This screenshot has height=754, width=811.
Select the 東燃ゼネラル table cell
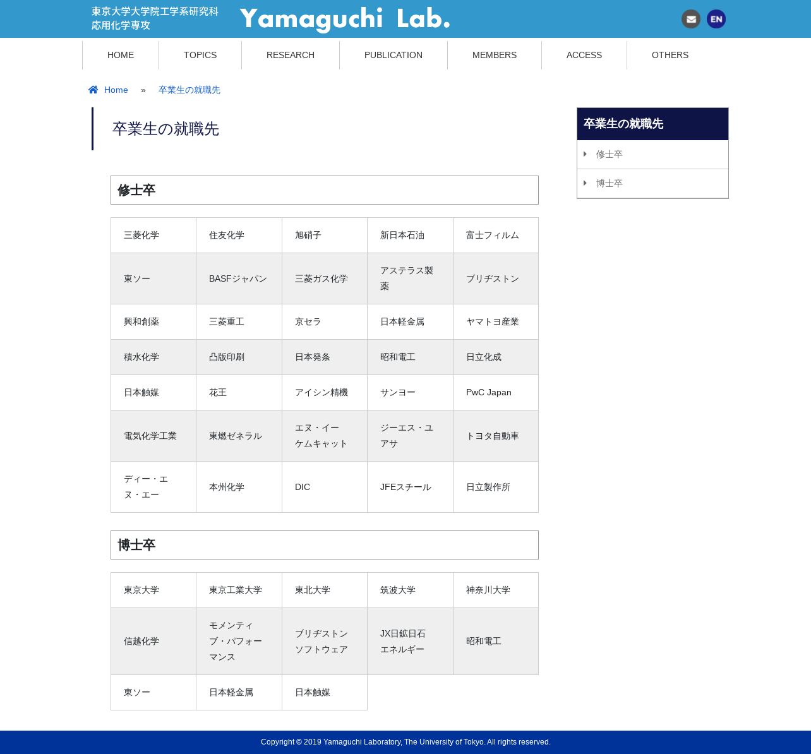(239, 436)
